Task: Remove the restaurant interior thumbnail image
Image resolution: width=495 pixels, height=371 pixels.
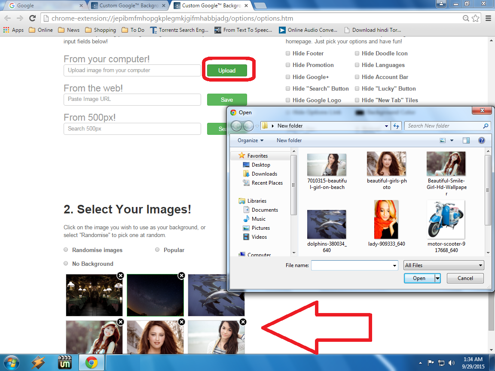Action: [x=120, y=275]
